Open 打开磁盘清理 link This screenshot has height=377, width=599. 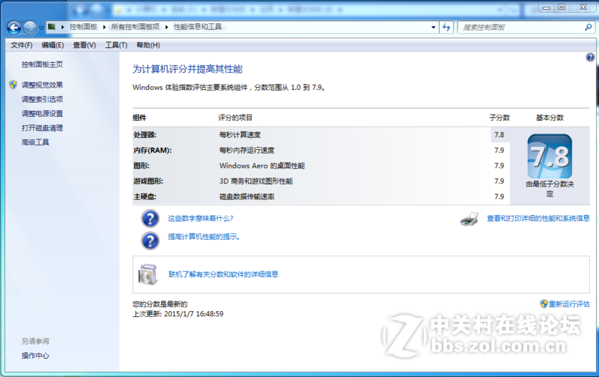[x=42, y=128]
